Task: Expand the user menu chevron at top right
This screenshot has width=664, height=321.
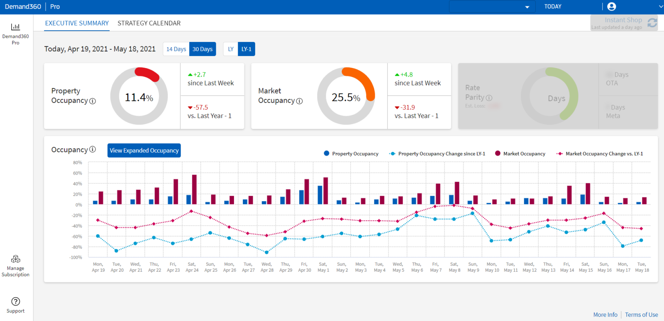Action: [661, 7]
